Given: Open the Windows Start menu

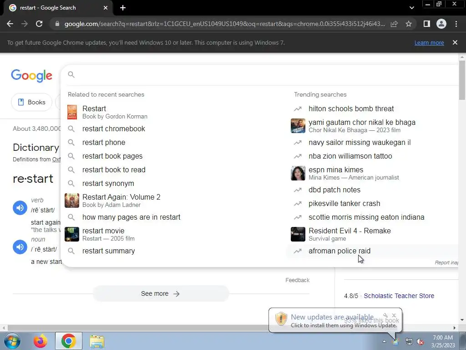Looking at the screenshot, I should click(12, 341).
